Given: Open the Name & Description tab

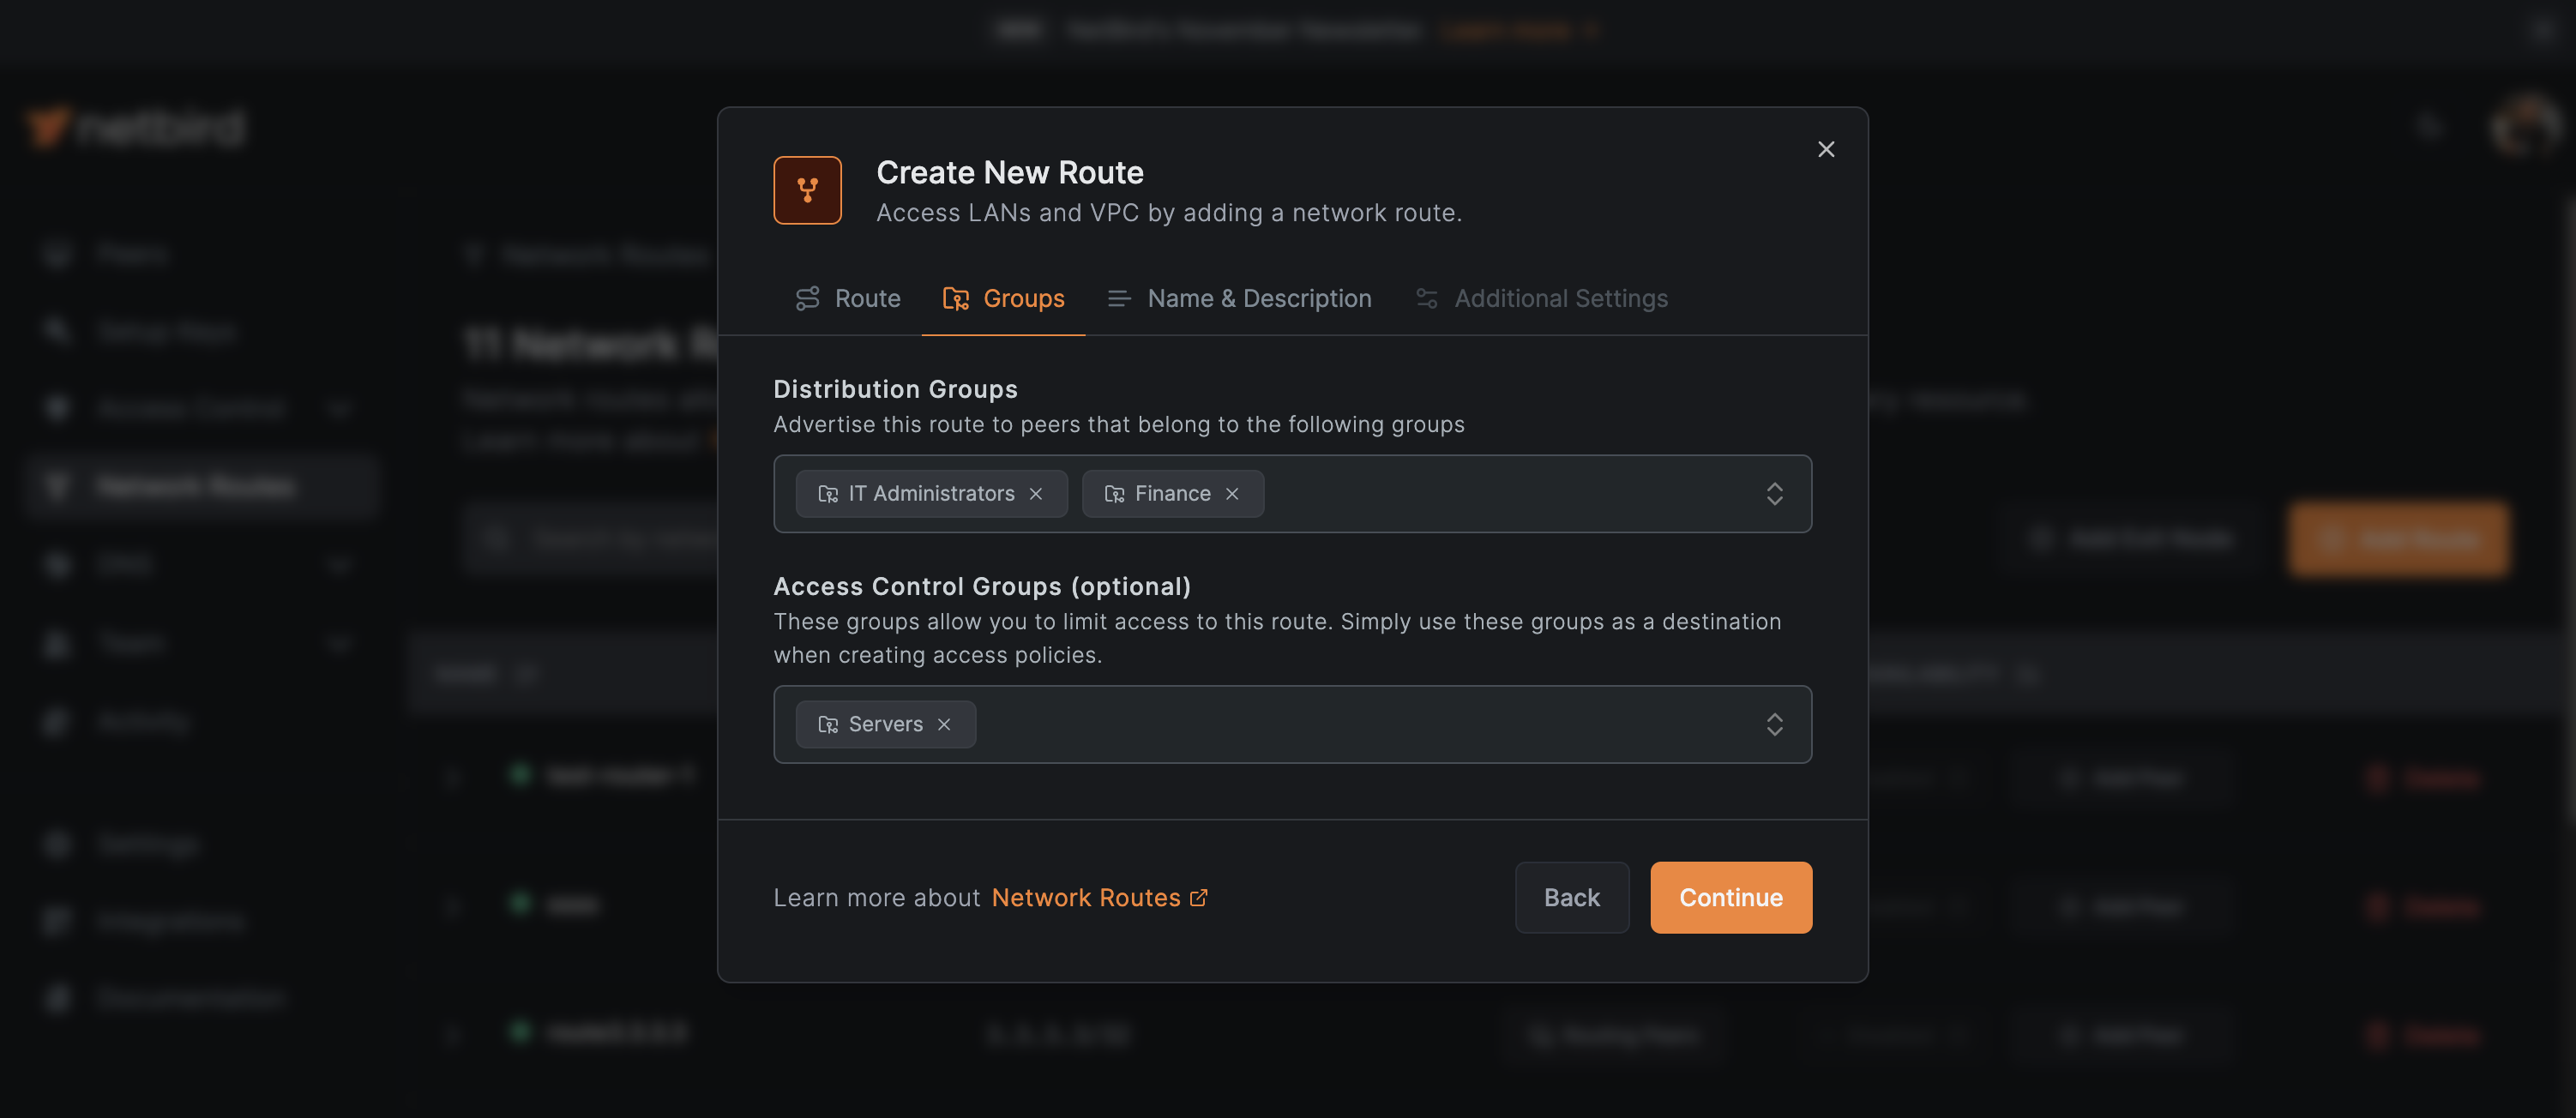Looking at the screenshot, I should tap(1259, 298).
